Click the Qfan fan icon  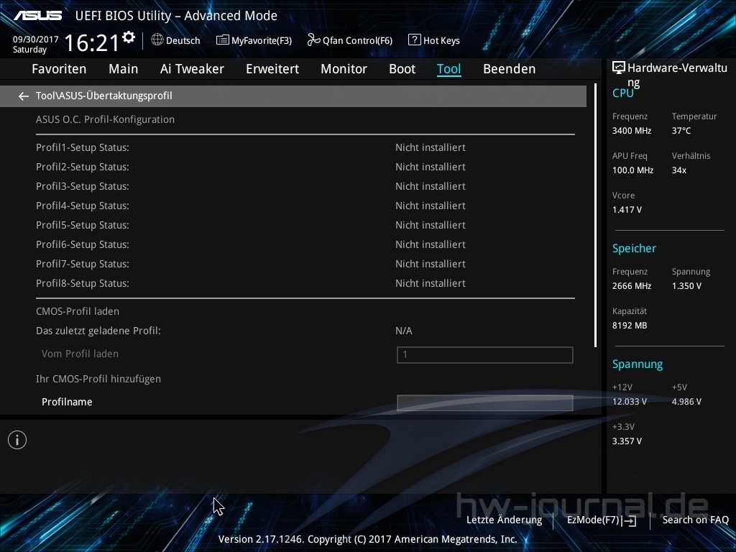coord(313,40)
